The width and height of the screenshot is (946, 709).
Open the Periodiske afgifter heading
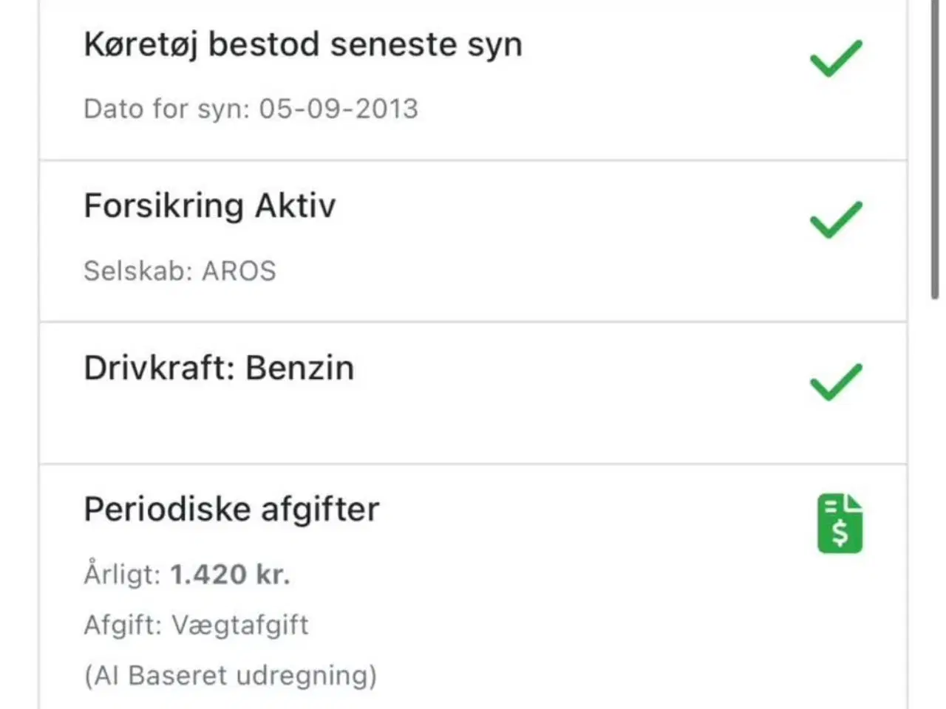pos(231,510)
